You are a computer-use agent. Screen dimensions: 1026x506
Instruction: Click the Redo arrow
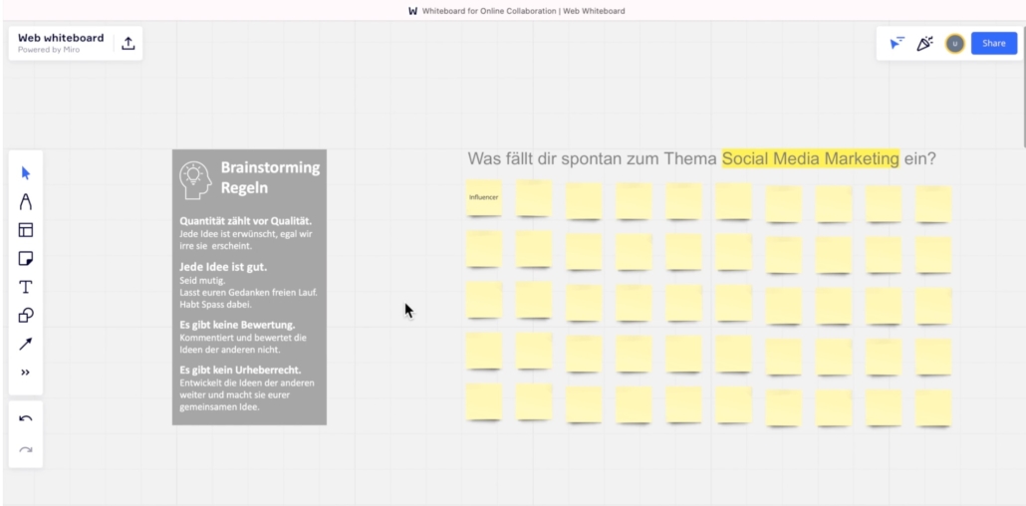click(26, 447)
